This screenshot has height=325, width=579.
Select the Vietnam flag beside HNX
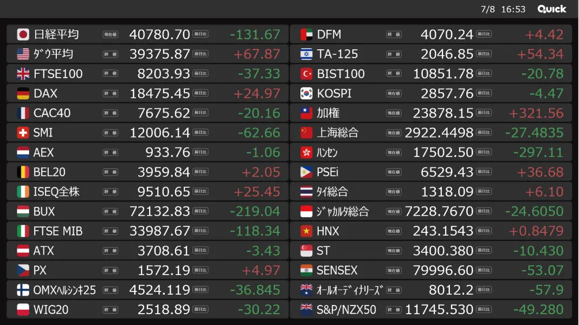pos(306,231)
